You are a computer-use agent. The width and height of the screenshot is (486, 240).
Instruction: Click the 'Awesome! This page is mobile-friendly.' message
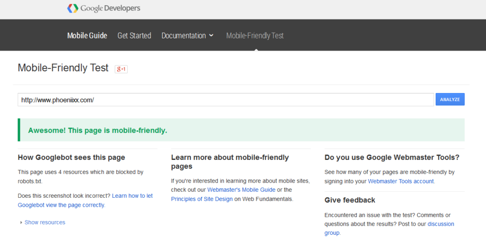98,130
